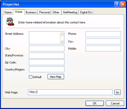127x109 pixels.
Task: Open the Business tab
Action: 31,12
